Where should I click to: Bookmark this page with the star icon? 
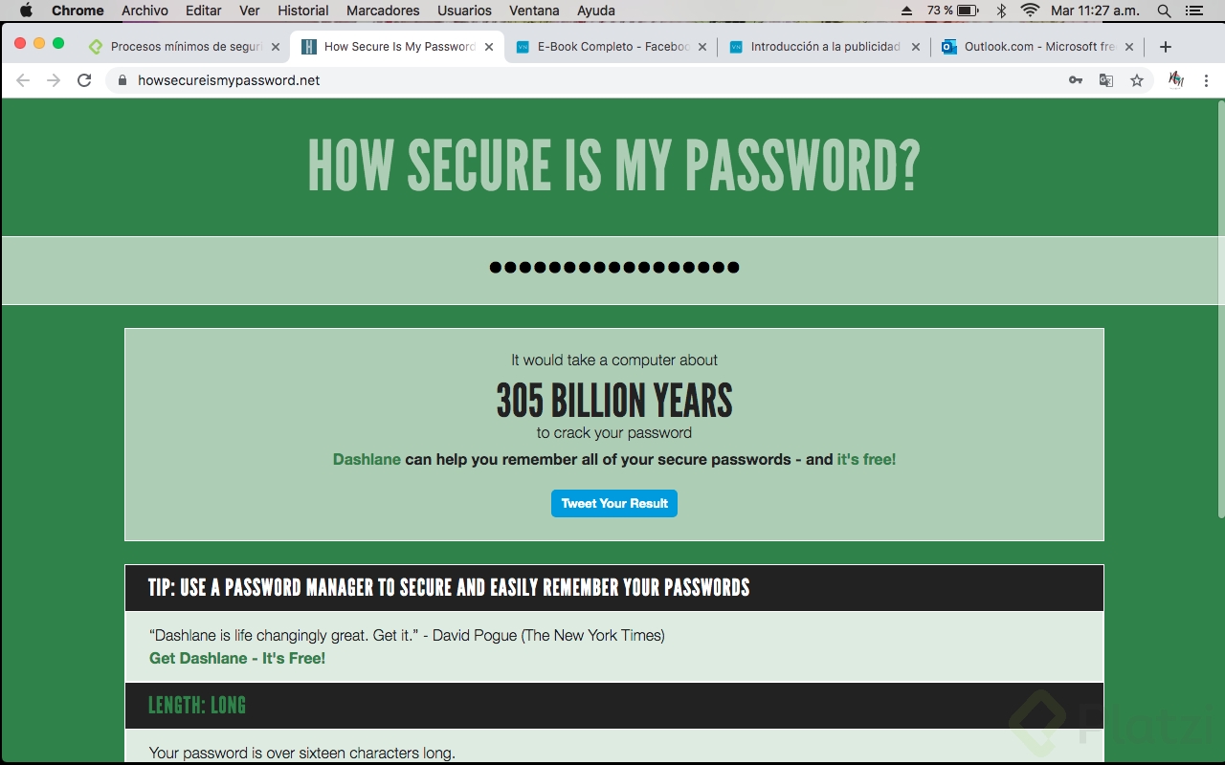point(1137,80)
